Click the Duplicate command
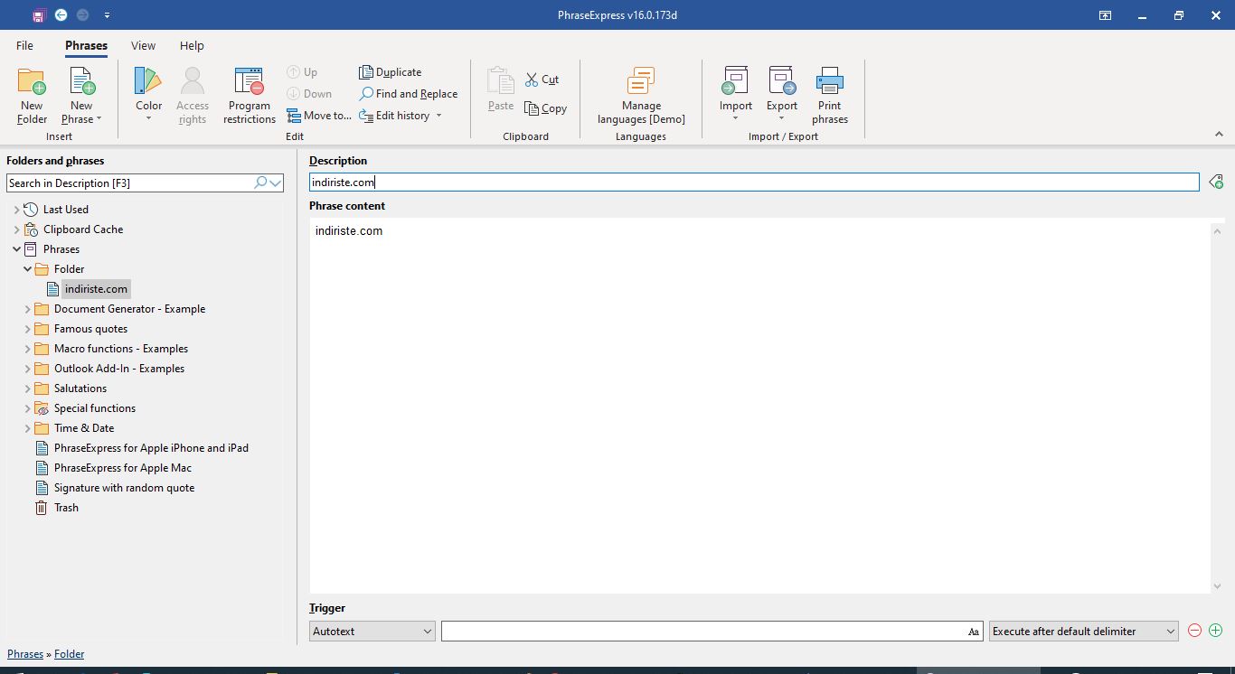Image resolution: width=1235 pixels, height=674 pixels. (x=391, y=72)
